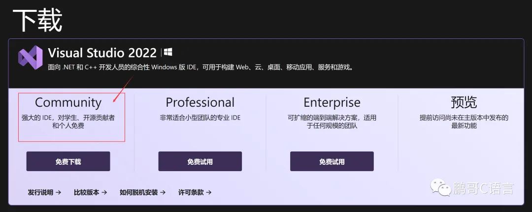Image resolution: width=532 pixels, height=212 pixels.
Task: Click the Community free download button
Action: click(x=68, y=161)
